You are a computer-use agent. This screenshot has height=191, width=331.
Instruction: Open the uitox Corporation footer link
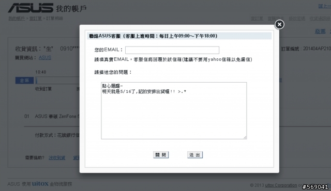[x=281, y=185]
